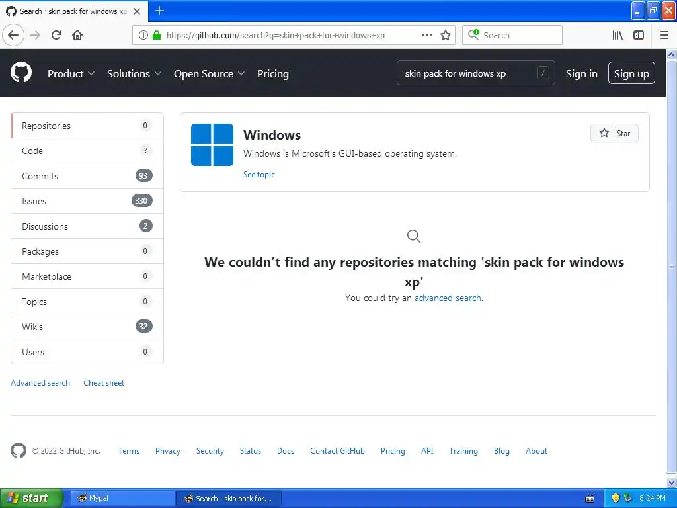Switch to the Mypal taskbar window
The width and height of the screenshot is (677, 508).
click(122, 498)
